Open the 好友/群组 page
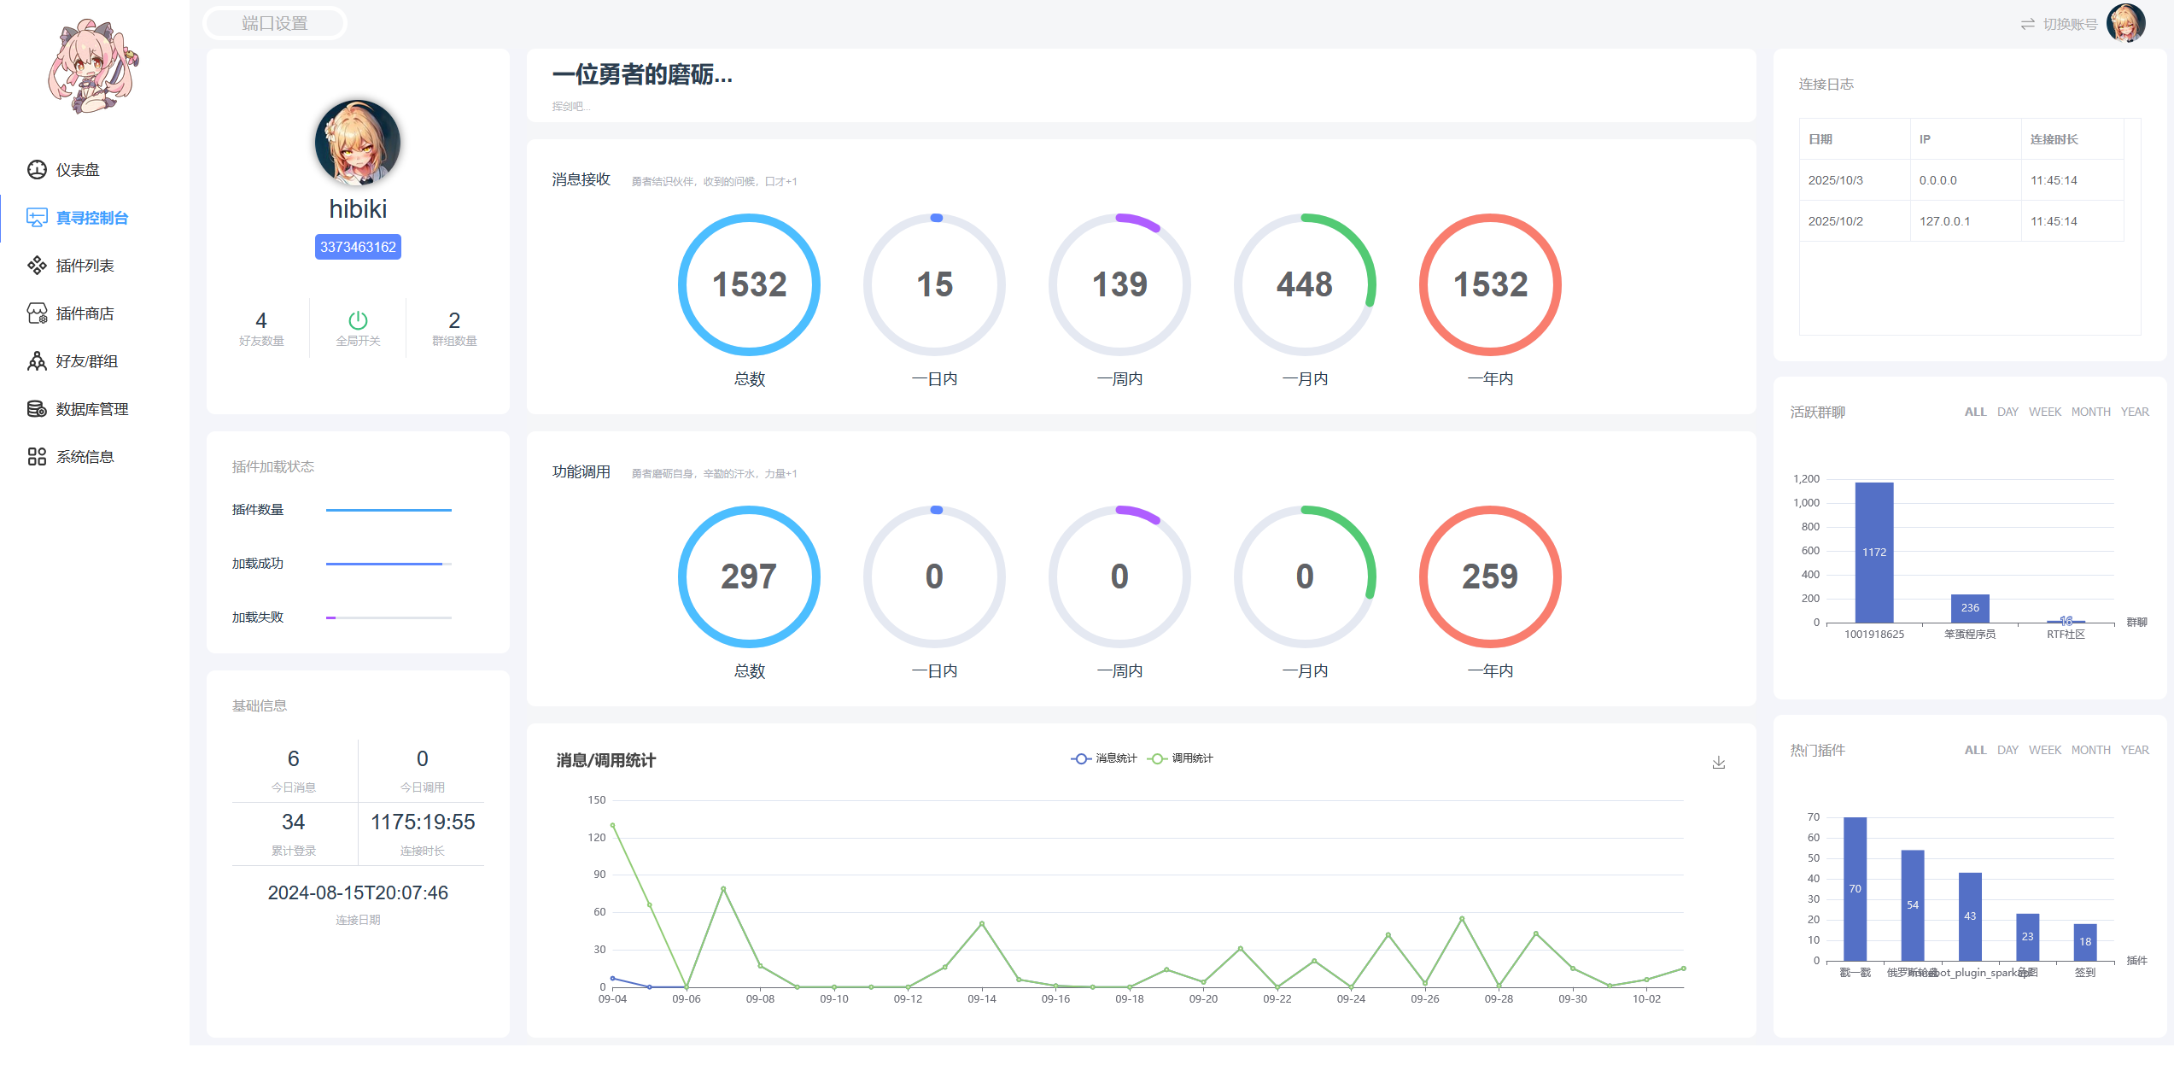This screenshot has width=2174, height=1065. [x=85, y=361]
